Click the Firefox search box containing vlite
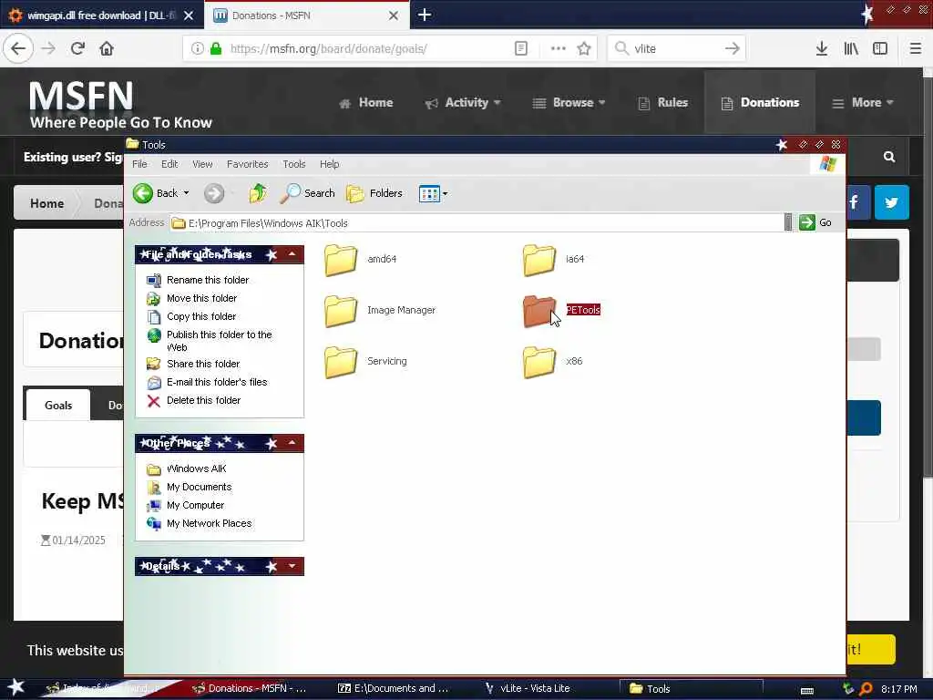This screenshot has width=933, height=700. (x=676, y=48)
